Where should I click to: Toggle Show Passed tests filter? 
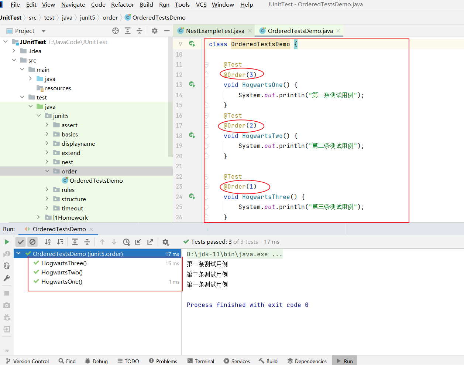tap(21, 242)
